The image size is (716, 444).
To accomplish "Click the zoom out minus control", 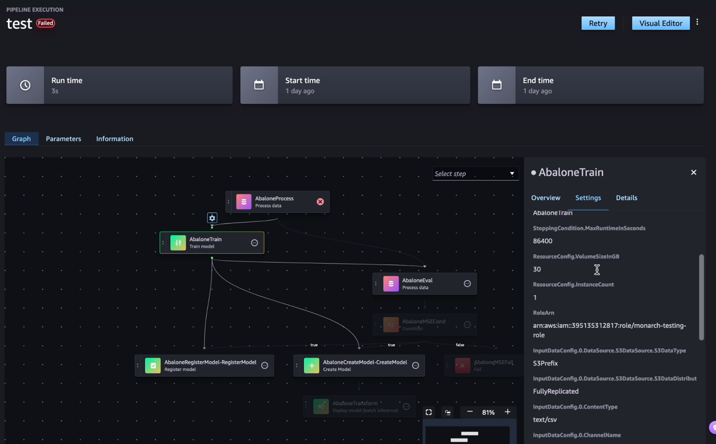I will click(x=469, y=412).
